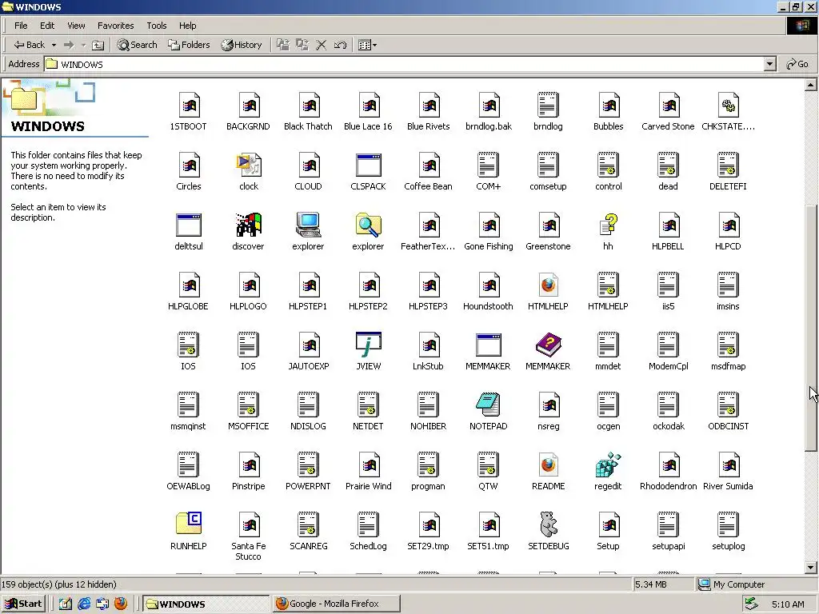
Task: Click the History toolbar button
Action: point(241,45)
